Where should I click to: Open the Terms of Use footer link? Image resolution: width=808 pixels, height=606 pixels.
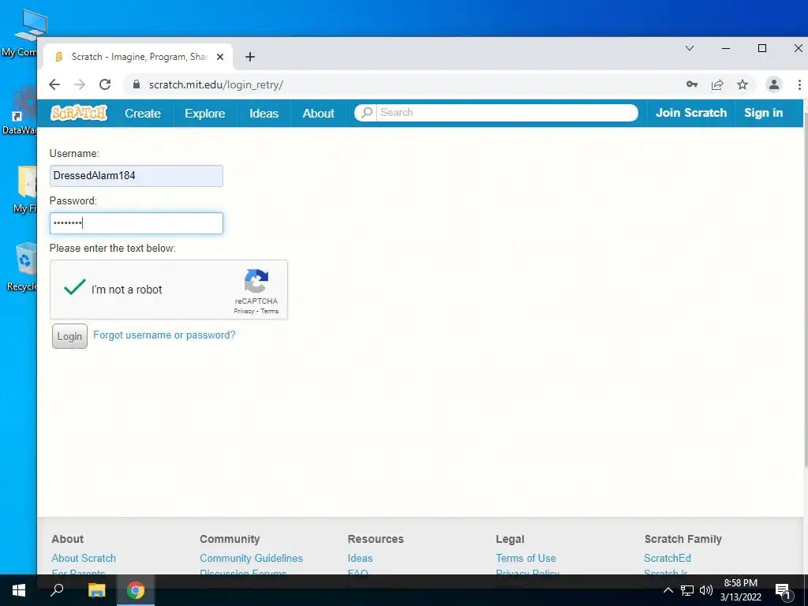click(526, 558)
